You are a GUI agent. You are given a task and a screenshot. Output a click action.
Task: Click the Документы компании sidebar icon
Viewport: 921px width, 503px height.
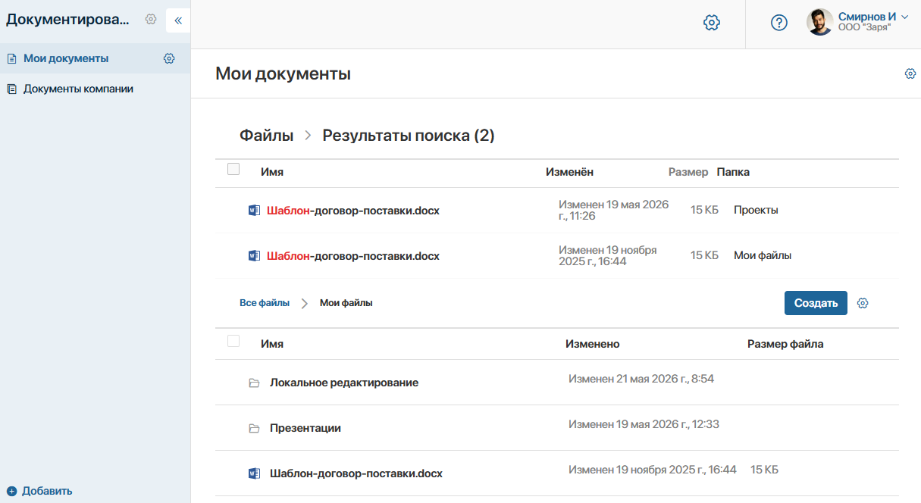pyautogui.click(x=11, y=89)
